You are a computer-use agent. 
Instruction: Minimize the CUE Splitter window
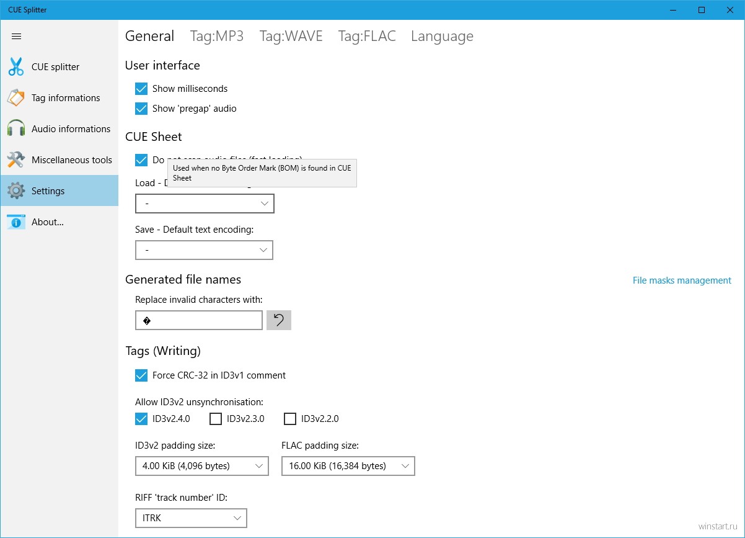coord(673,10)
